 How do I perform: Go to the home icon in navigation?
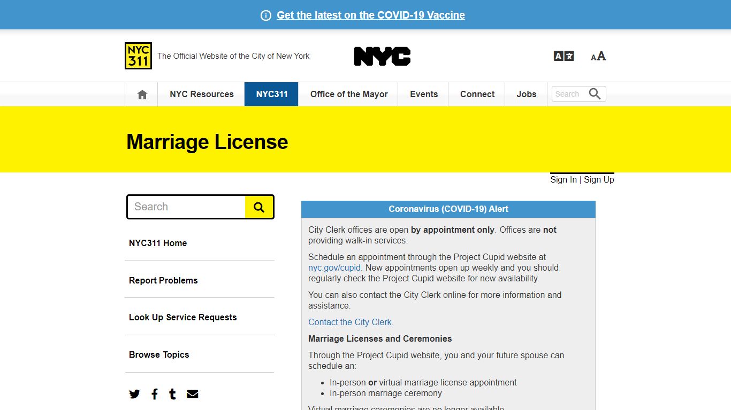[142, 94]
